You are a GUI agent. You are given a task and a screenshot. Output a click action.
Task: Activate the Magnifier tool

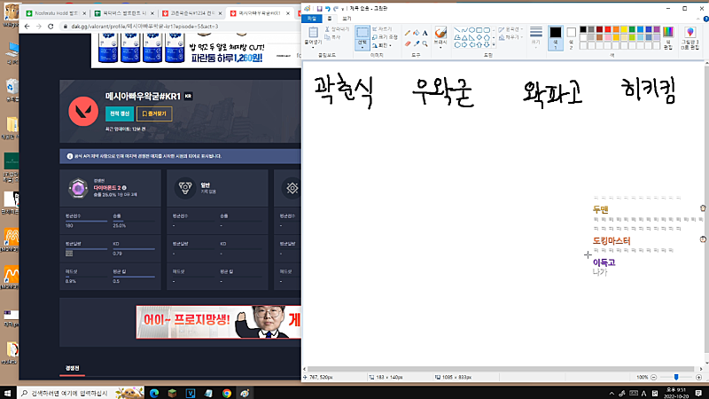tap(426, 42)
